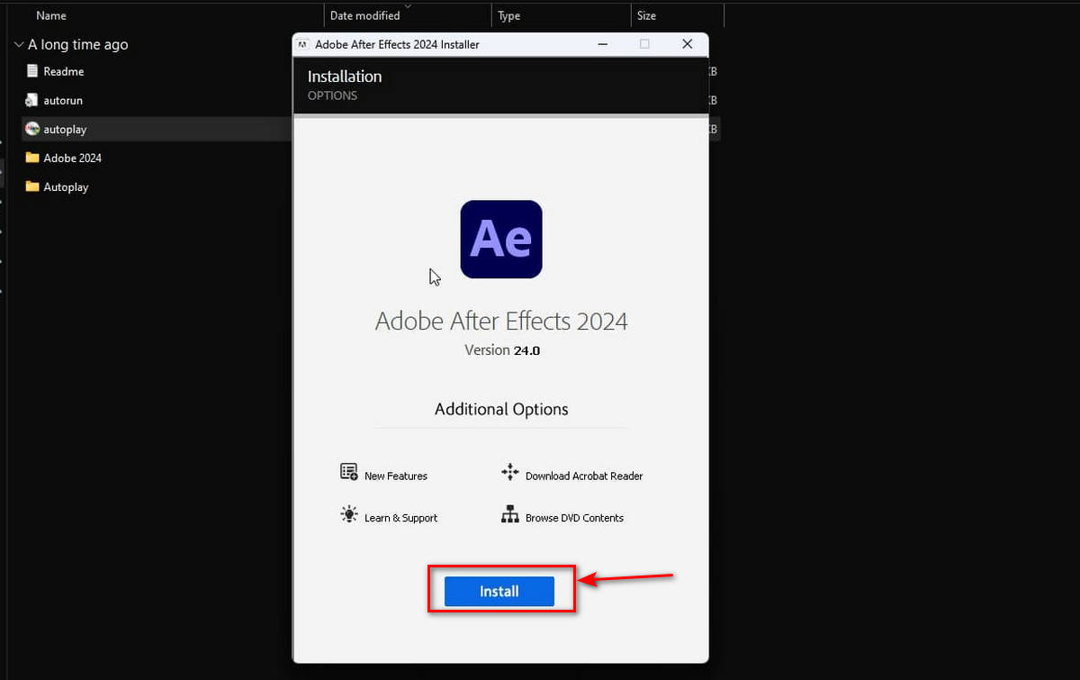This screenshot has width=1080, height=680.
Task: Select the lowercase autoplay file name
Action: 66,129
